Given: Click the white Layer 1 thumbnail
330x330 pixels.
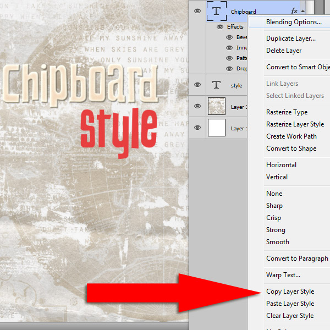Looking at the screenshot, I should (x=217, y=128).
